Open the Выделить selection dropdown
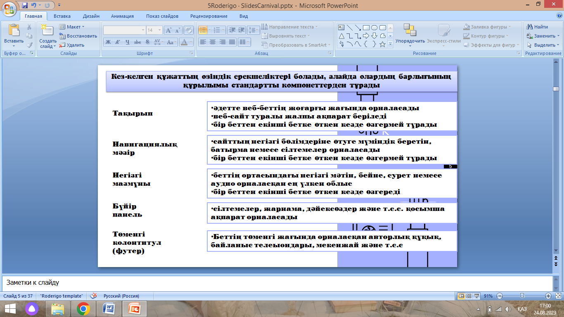Viewport: 564px width, 317px height. coord(543,45)
